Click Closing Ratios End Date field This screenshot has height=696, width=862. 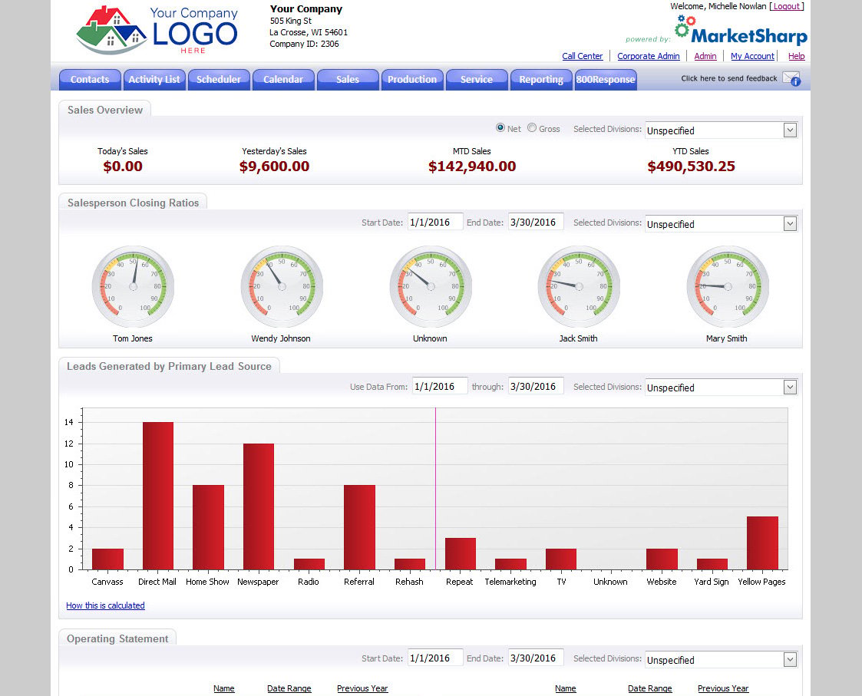click(x=536, y=222)
